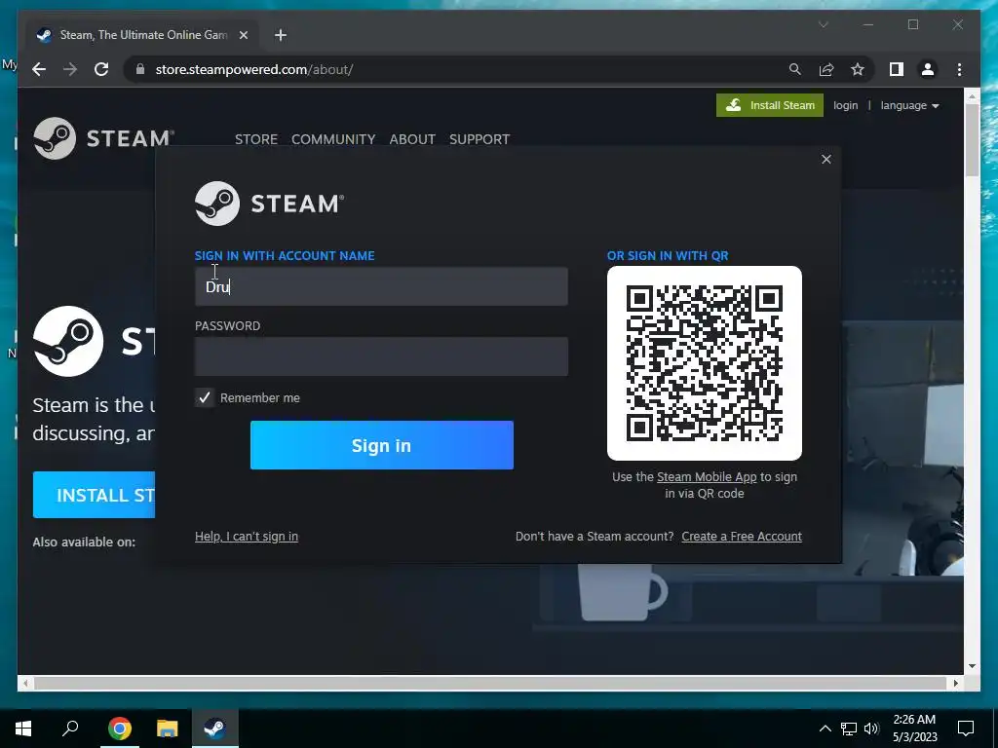Show hidden system tray icons
The image size is (998, 748).
point(825,729)
